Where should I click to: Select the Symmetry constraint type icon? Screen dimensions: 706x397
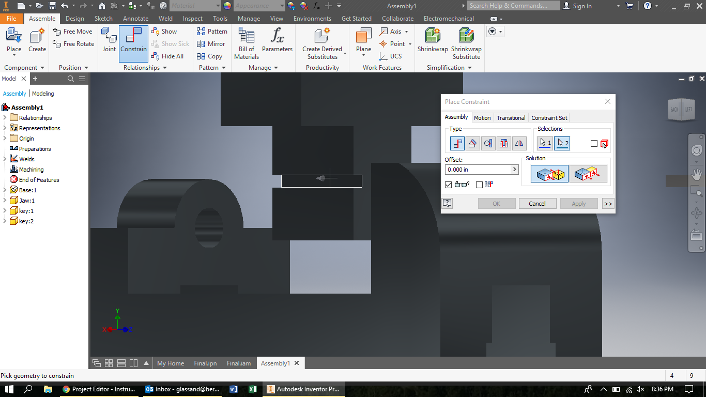pos(519,144)
